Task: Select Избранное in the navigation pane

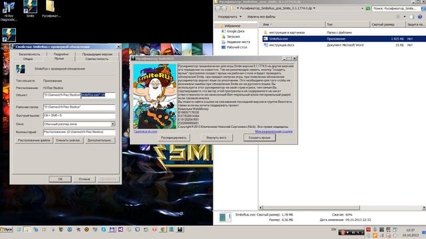Action: (232, 26)
